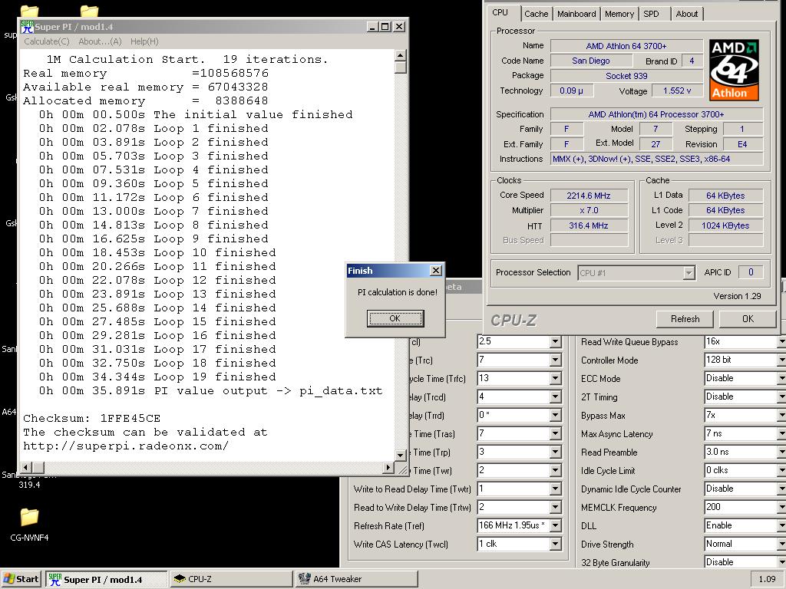Click the OK button in CPU-Z window

click(x=748, y=318)
